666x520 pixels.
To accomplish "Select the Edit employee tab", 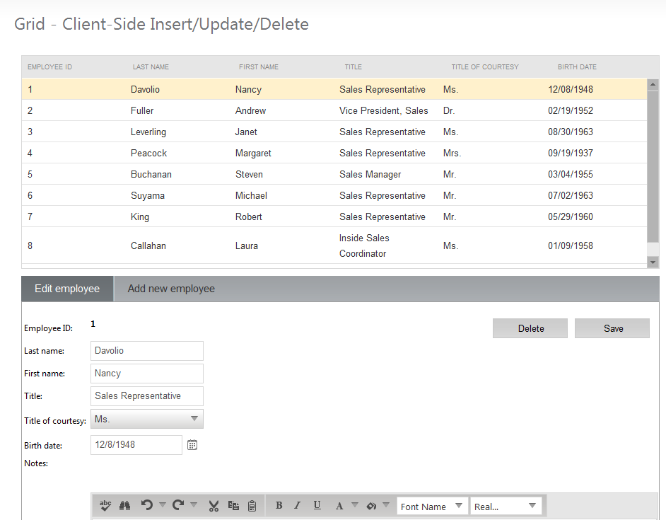I will click(x=67, y=289).
